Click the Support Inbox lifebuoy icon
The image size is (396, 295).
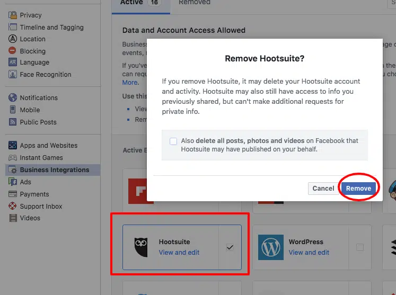tap(12, 206)
